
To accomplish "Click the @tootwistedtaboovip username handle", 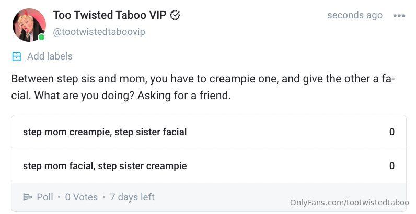I will point(99,32).
